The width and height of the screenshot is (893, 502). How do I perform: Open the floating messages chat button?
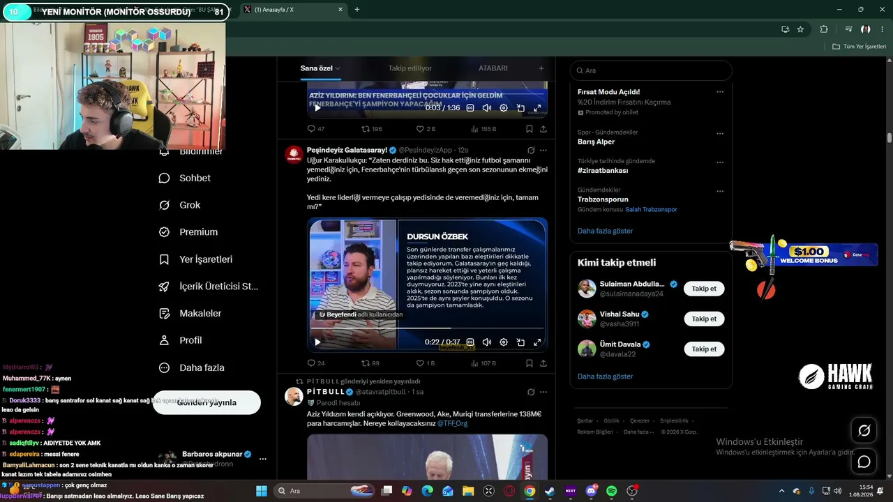[x=864, y=462]
